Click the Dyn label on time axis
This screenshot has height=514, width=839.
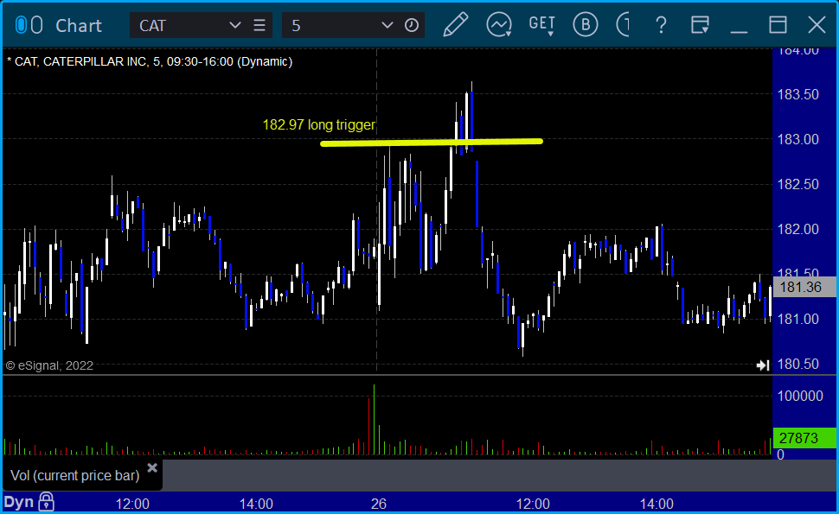19,502
